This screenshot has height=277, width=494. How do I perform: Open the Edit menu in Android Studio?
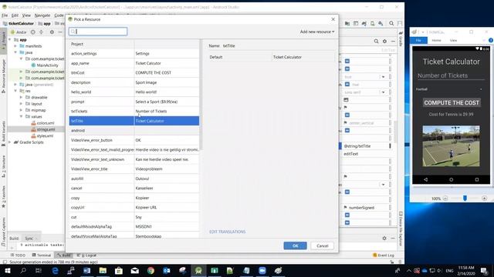15,15
